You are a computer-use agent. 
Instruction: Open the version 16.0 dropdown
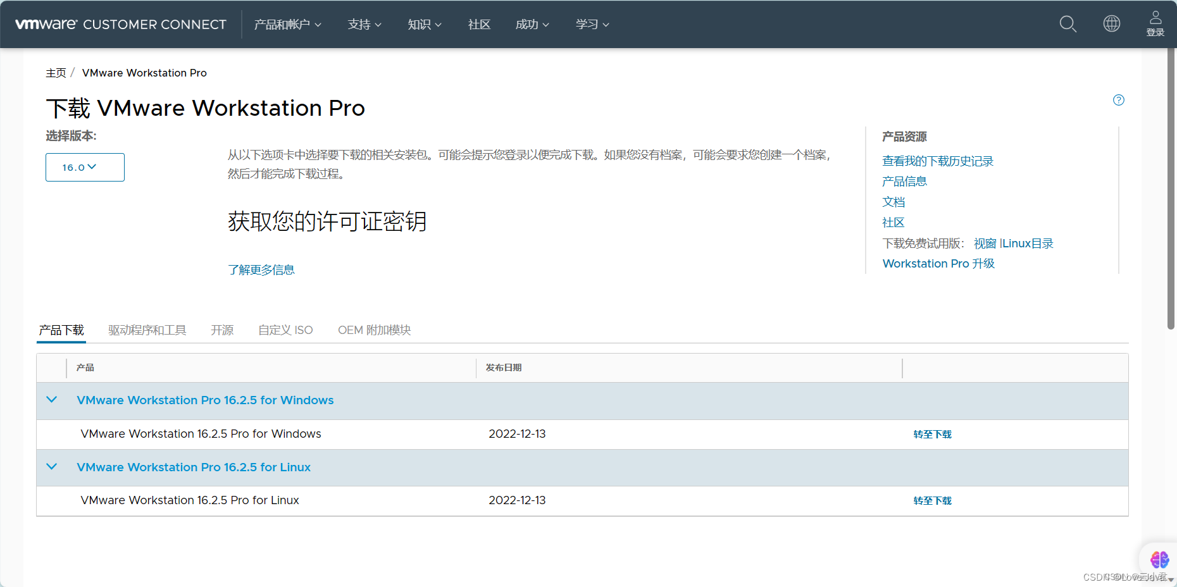(x=85, y=167)
